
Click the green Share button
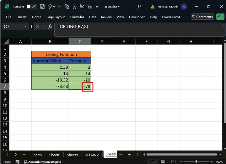point(220,17)
